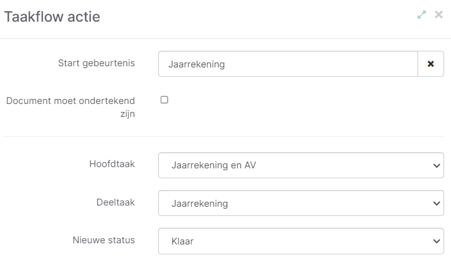
Task: Click the Hoofdtaak label text
Action: (112, 164)
